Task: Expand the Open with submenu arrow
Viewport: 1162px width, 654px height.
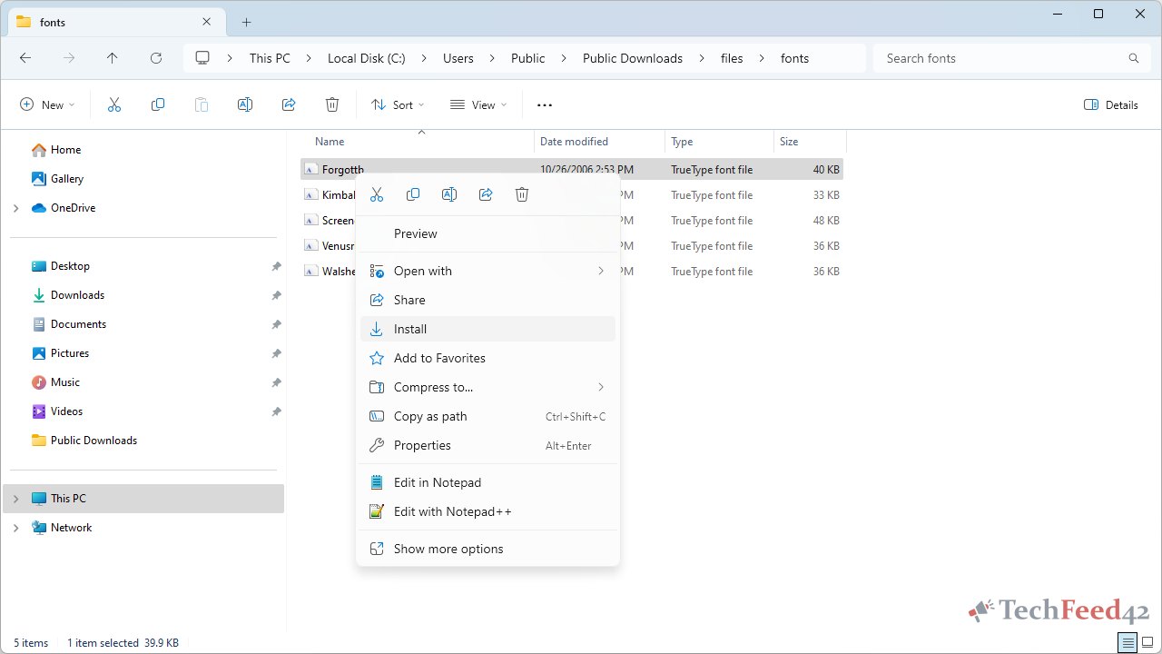Action: [601, 271]
